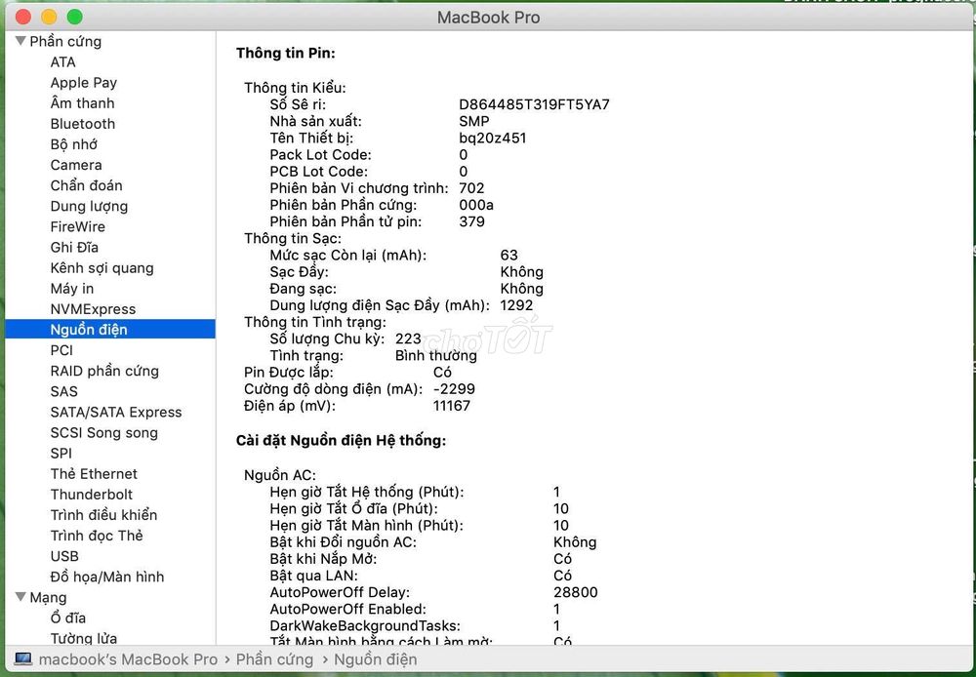This screenshot has height=677, width=976.
Task: Click voltage value 11167
Action: point(451,406)
